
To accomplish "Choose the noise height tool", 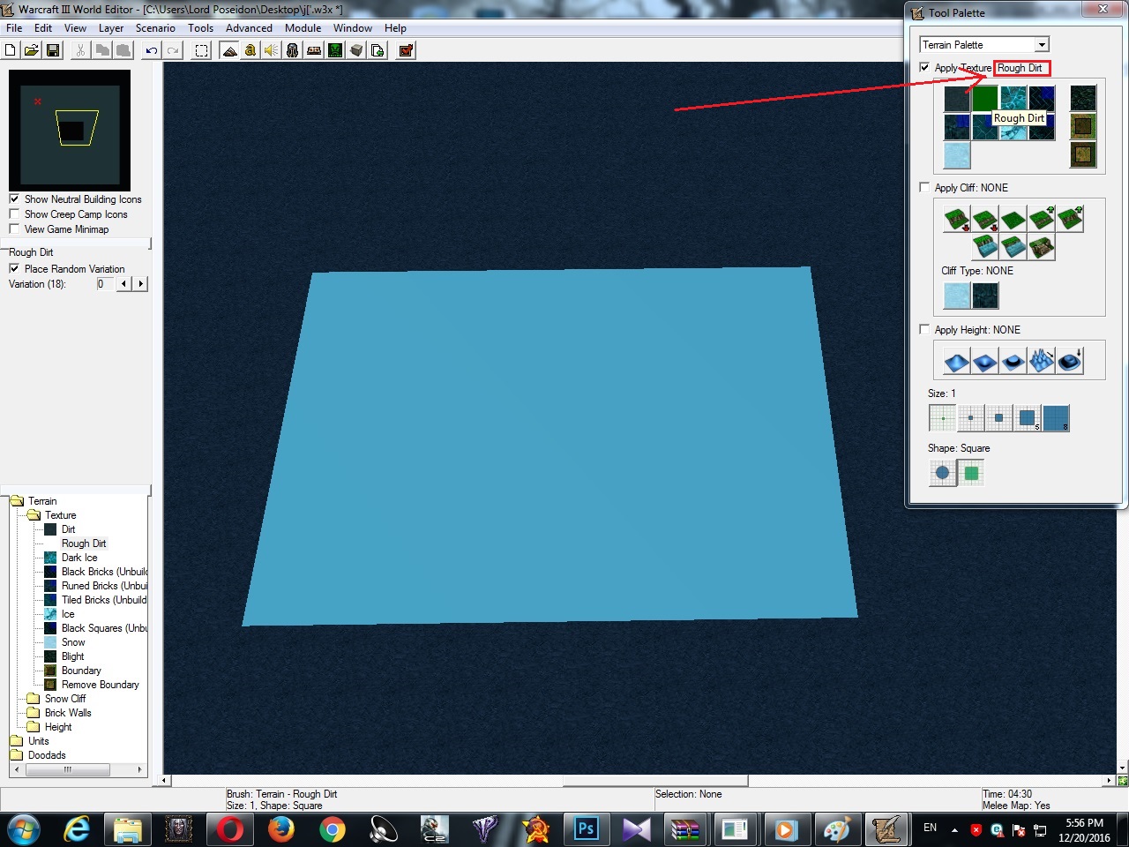I will coord(1041,360).
